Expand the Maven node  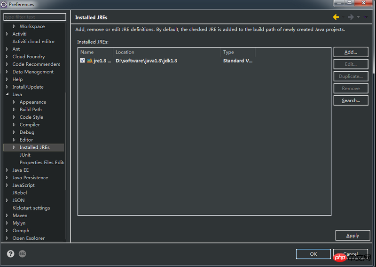7,215
